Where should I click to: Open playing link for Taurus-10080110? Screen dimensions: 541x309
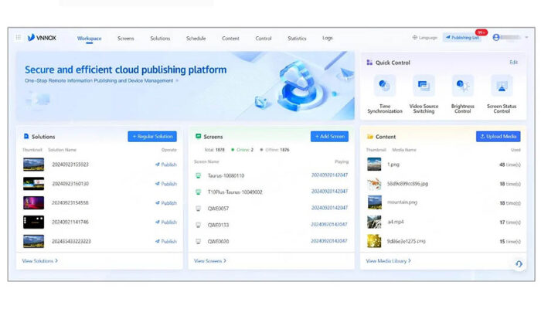pyautogui.click(x=329, y=175)
